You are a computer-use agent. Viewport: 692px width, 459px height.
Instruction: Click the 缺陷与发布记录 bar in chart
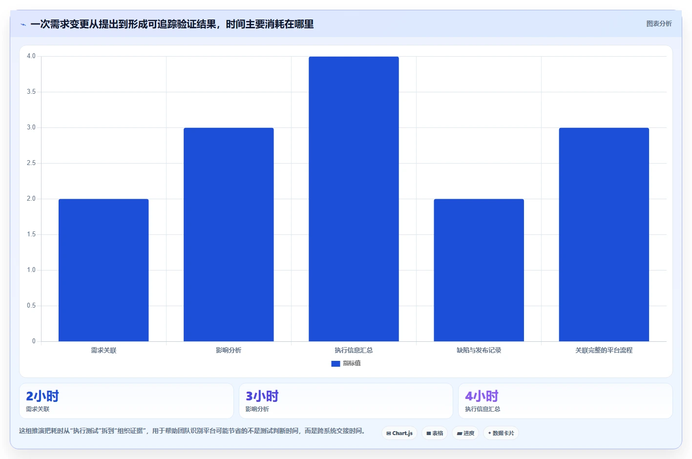479,270
